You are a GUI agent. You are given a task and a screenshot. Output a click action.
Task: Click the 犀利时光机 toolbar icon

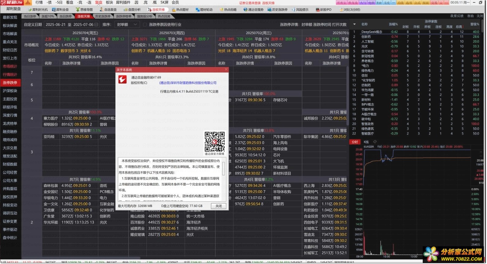point(38,9)
